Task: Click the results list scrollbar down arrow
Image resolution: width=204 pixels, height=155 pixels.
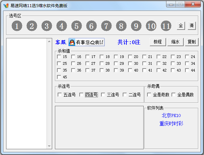Action: coord(49,146)
